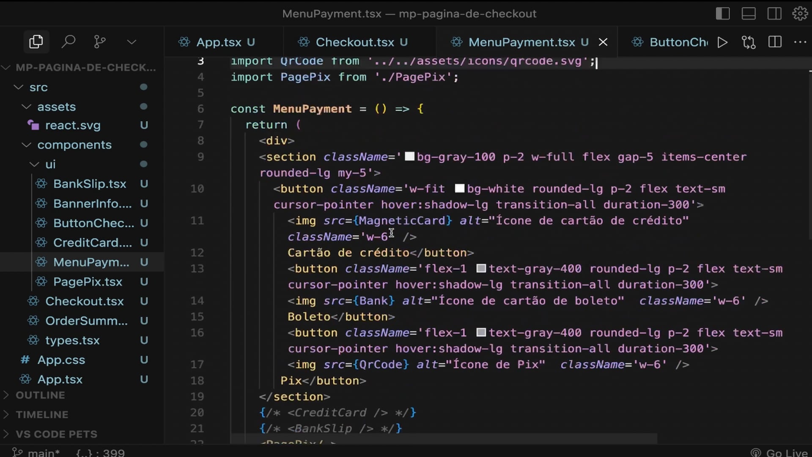The height and width of the screenshot is (457, 812).
Task: Open the Explorer view icon
Action: point(36,41)
